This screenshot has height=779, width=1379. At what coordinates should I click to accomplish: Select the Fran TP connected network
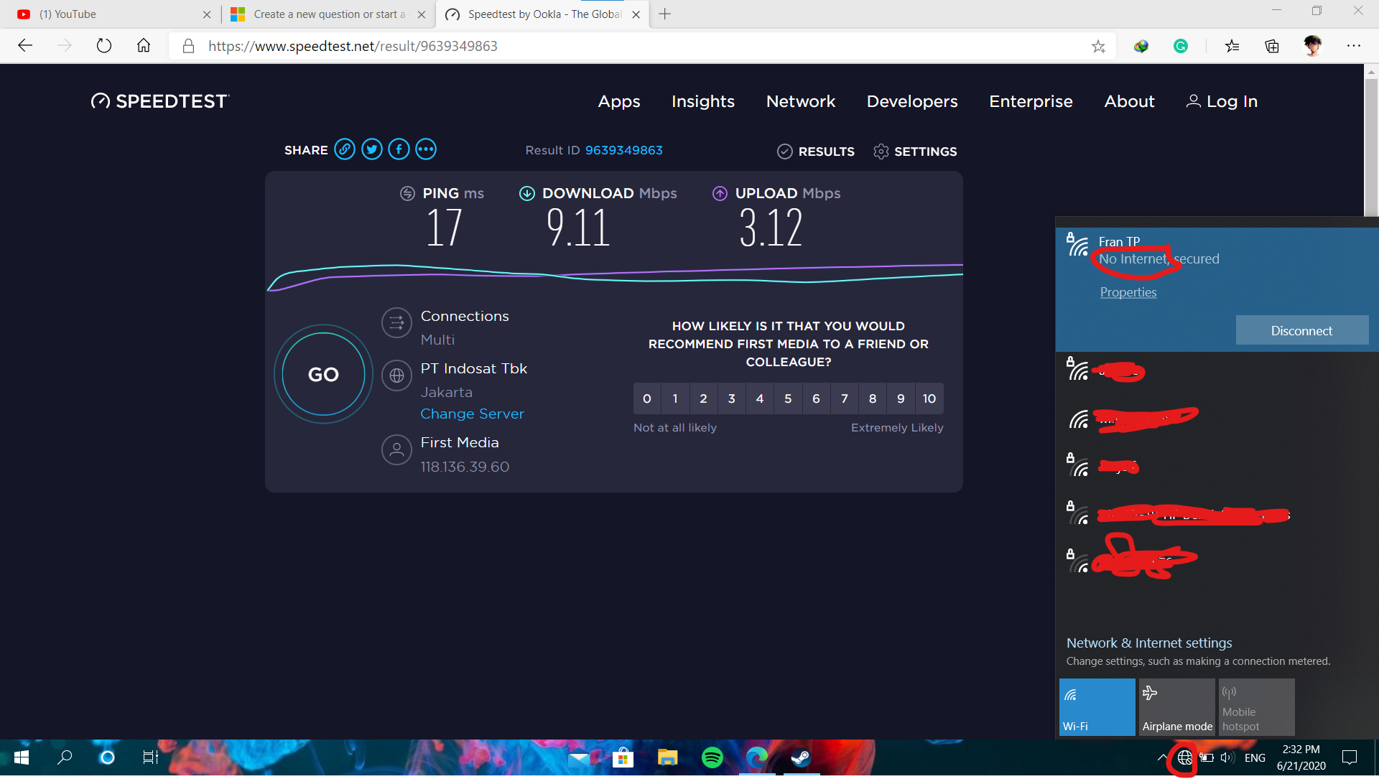[1217, 289]
